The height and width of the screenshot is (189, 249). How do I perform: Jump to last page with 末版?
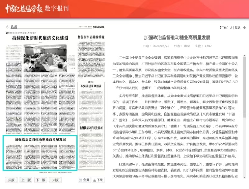55,180
